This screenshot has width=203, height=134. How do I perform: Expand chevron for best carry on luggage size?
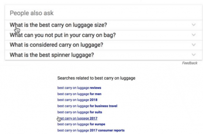[x=194, y=25]
